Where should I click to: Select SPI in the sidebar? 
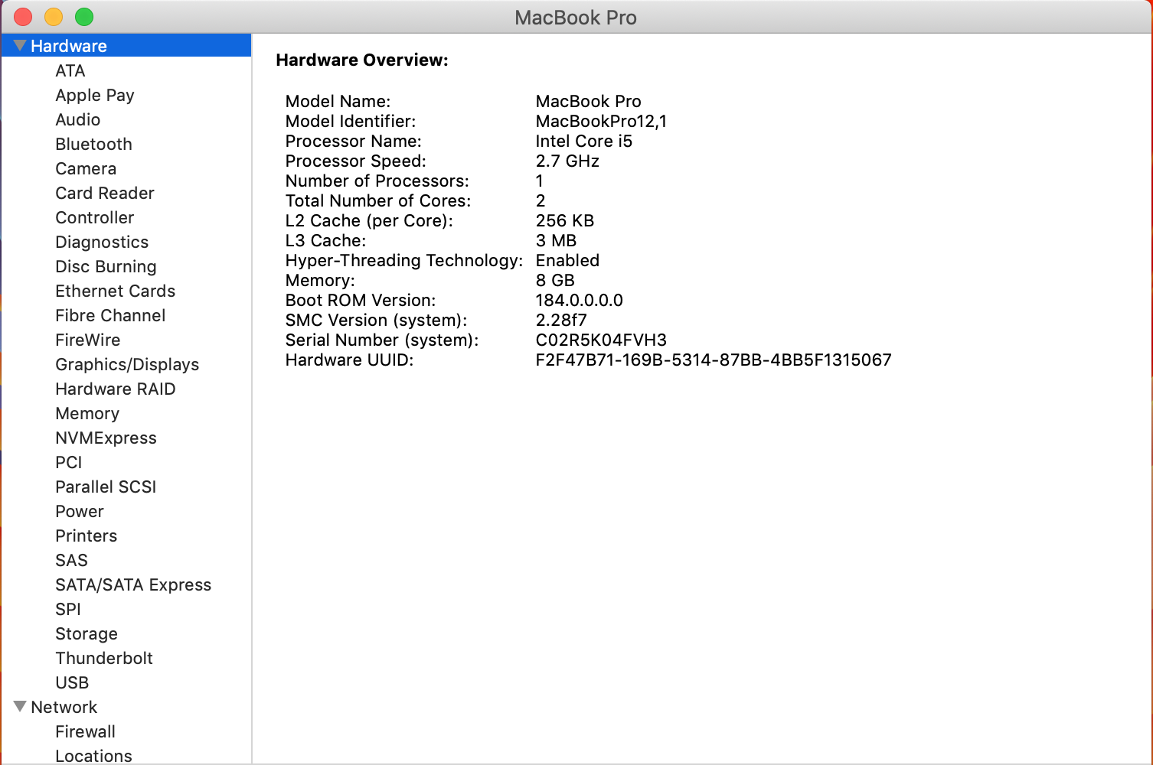coord(68,609)
